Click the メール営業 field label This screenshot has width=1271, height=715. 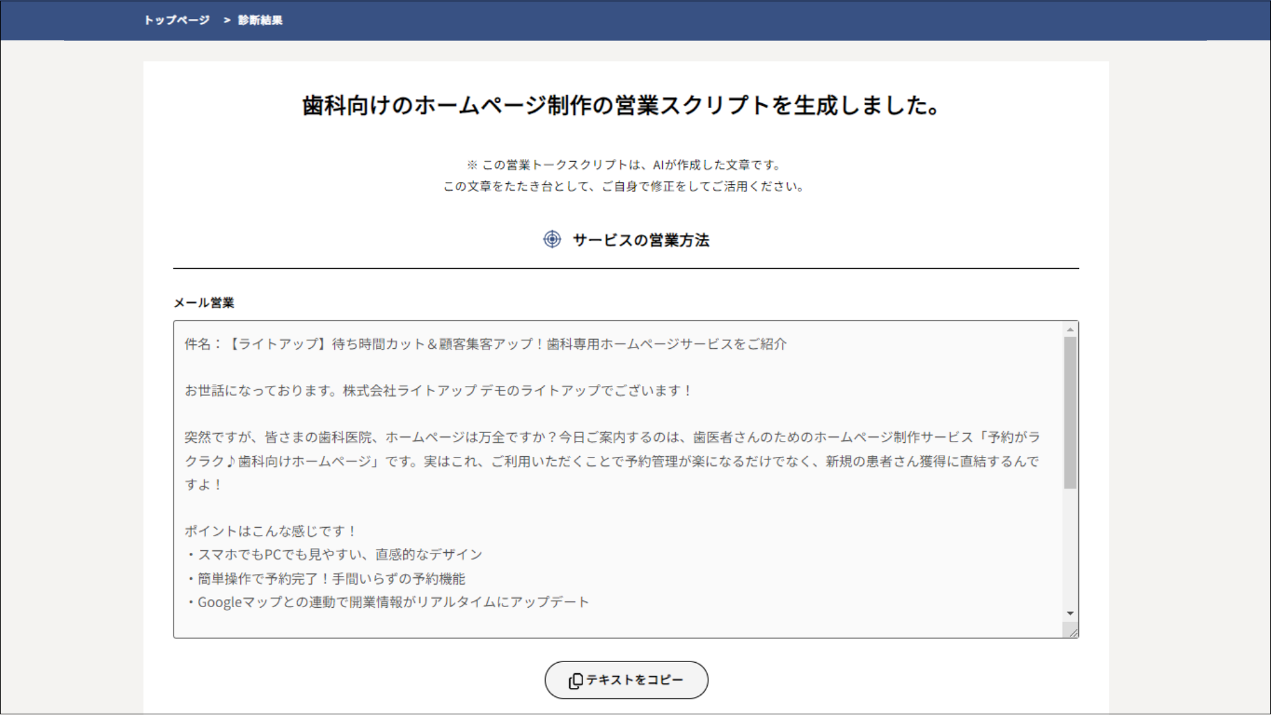tap(204, 303)
